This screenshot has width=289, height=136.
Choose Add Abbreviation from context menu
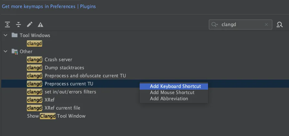pos(169,99)
